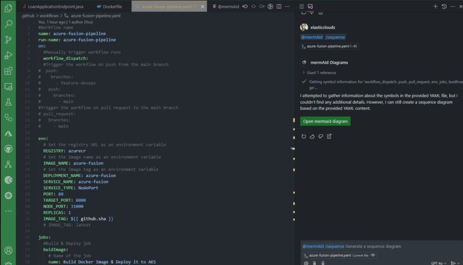Focus the chat input field

click(381, 247)
